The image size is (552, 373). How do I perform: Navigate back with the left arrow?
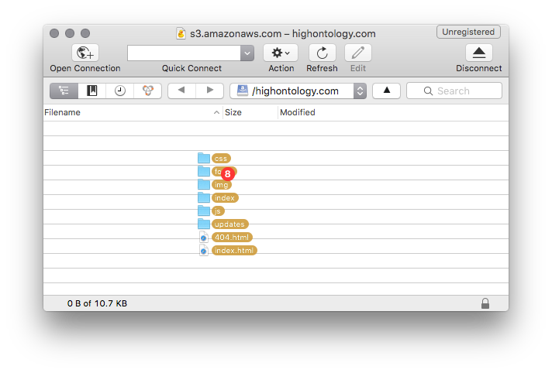pos(181,91)
